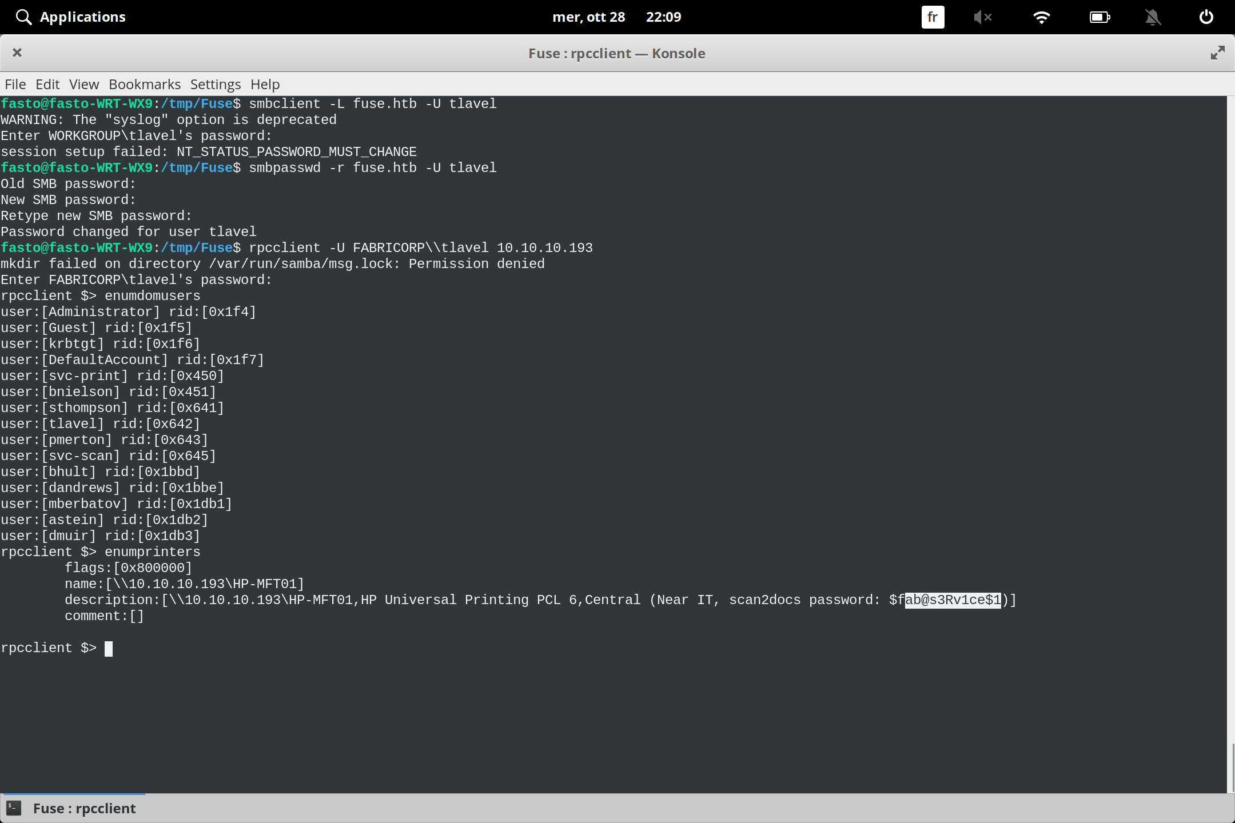
Task: Switch to the Fuse : rpcclient tab
Action: pos(83,808)
